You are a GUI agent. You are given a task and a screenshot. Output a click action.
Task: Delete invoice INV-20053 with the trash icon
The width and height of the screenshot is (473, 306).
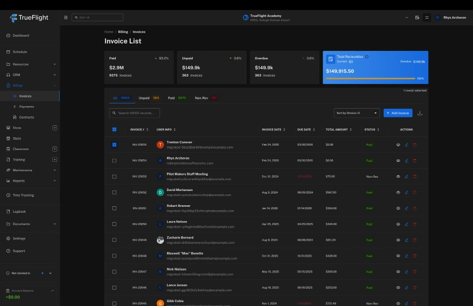(x=414, y=176)
